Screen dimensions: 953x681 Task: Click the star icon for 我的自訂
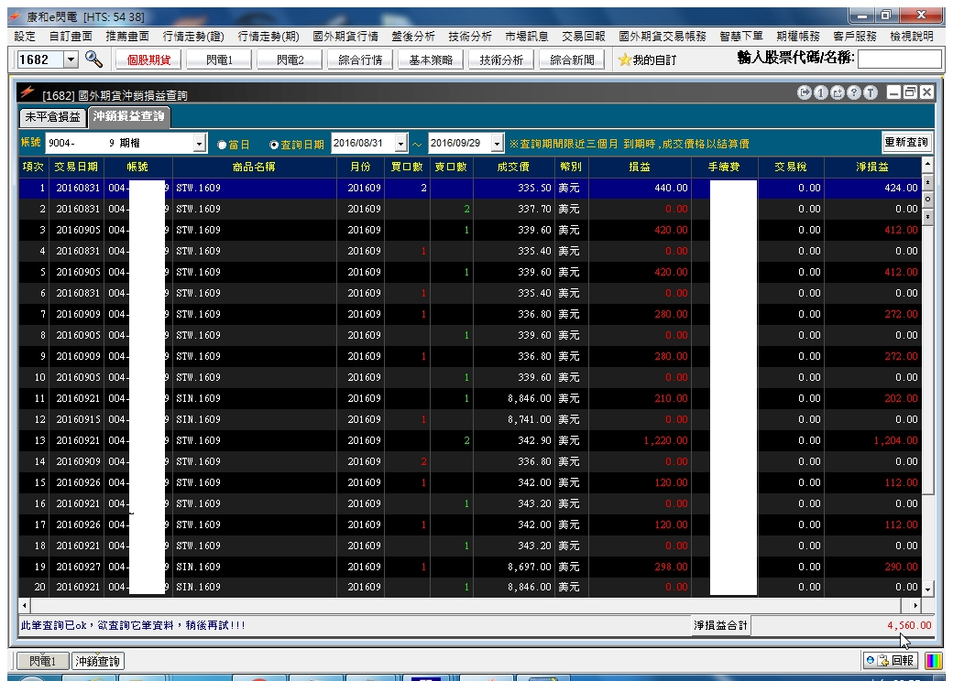coord(624,59)
